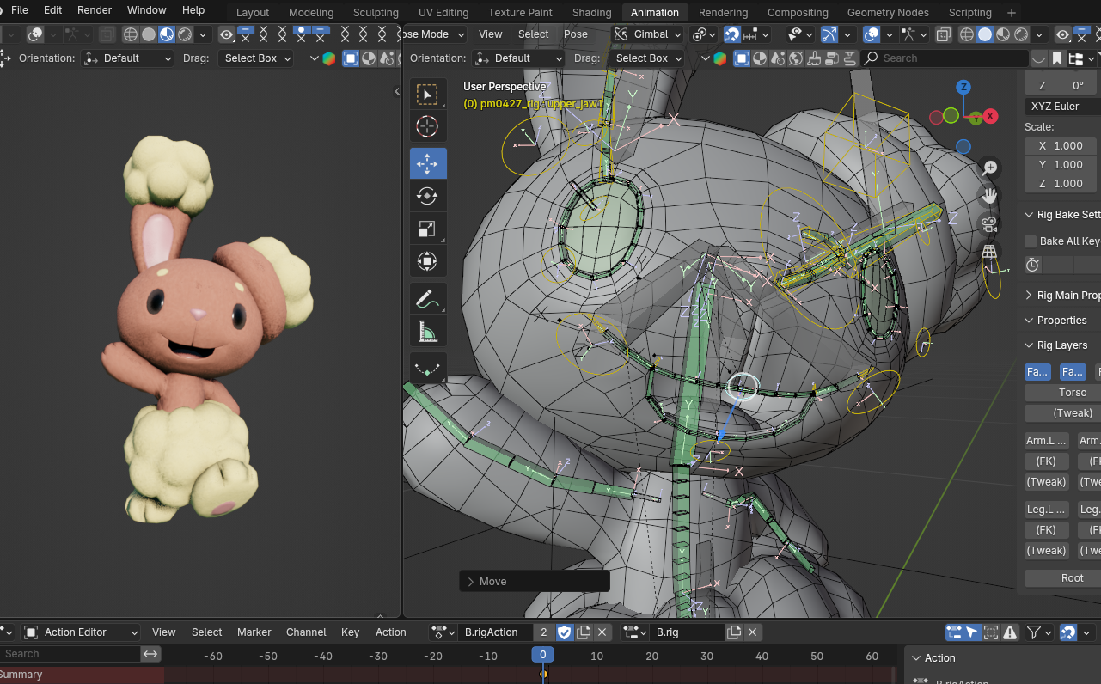Open right viewport Orientation Default dropdown
Screen dimensions: 1101x684
[x=519, y=58]
